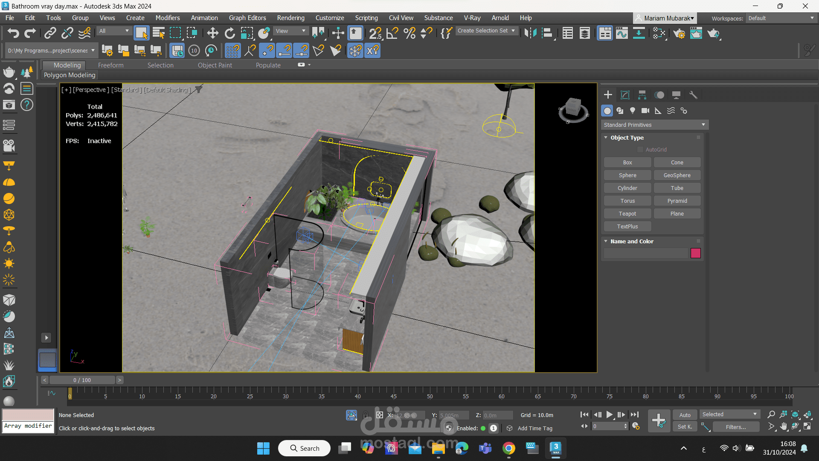
Task: Toggle Auto key mode
Action: click(x=685, y=415)
